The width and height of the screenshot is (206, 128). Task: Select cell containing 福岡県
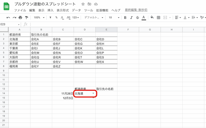tap(20, 66)
